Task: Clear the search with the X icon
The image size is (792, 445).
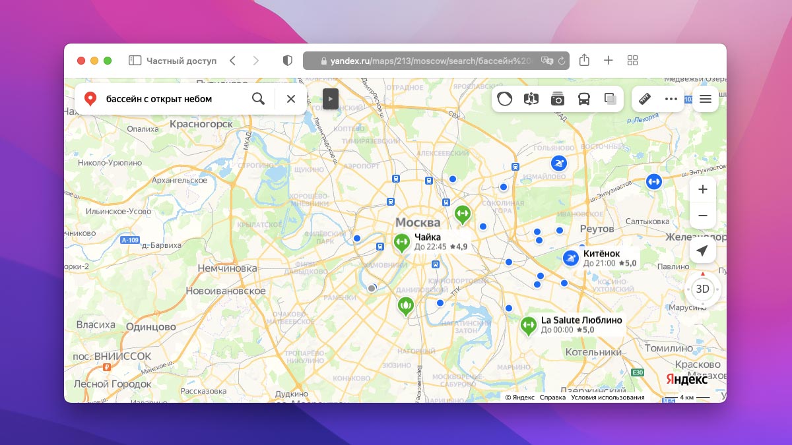Action: [x=290, y=99]
